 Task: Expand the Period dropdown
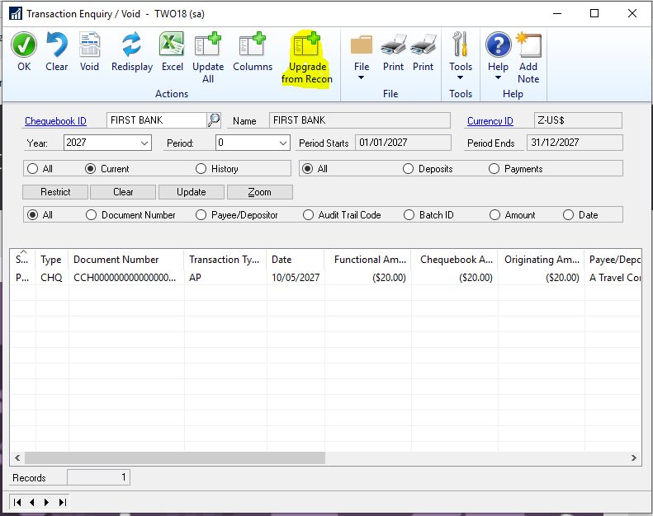coord(283,143)
